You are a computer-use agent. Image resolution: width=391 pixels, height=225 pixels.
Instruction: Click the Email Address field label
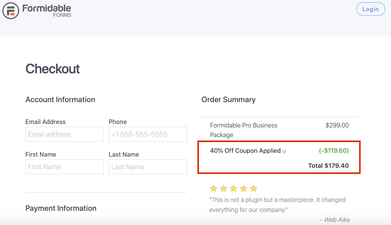[45, 122]
